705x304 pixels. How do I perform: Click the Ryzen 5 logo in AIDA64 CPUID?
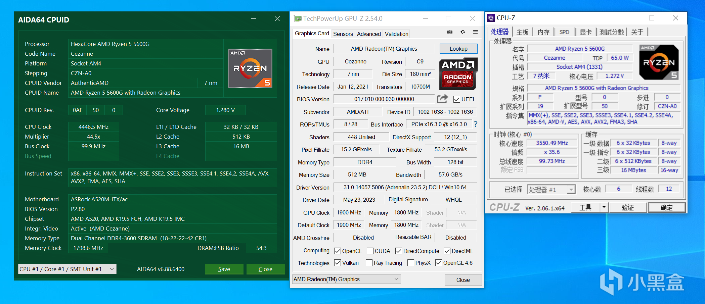[250, 68]
